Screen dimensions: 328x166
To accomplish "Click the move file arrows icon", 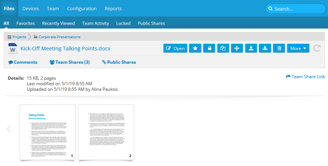I will click(x=237, y=49).
